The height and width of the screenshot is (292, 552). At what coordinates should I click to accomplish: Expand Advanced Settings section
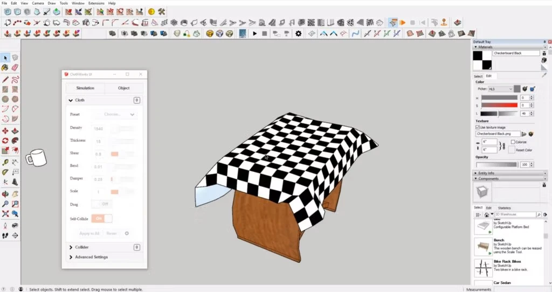point(91,257)
